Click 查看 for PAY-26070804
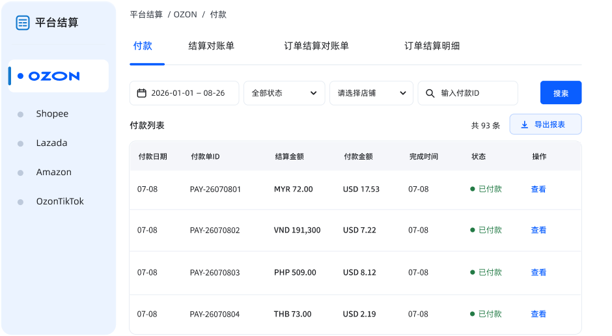The height and width of the screenshot is (336, 612). 538,314
